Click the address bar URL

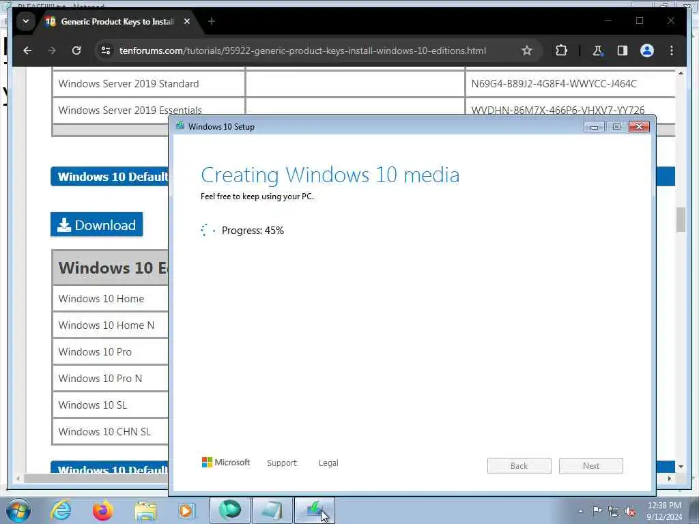tap(302, 50)
